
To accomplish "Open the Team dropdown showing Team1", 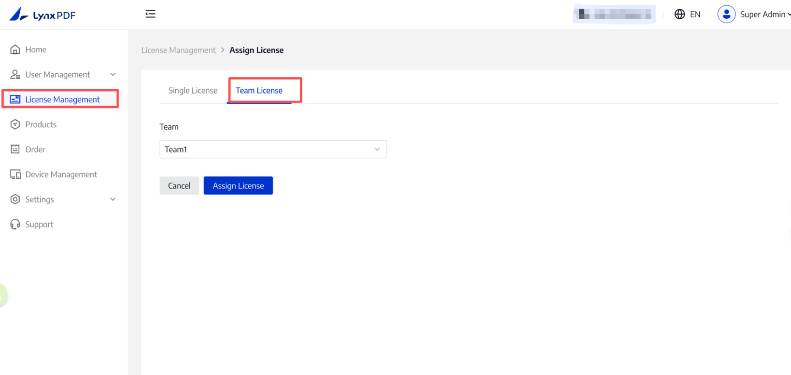I will click(273, 149).
